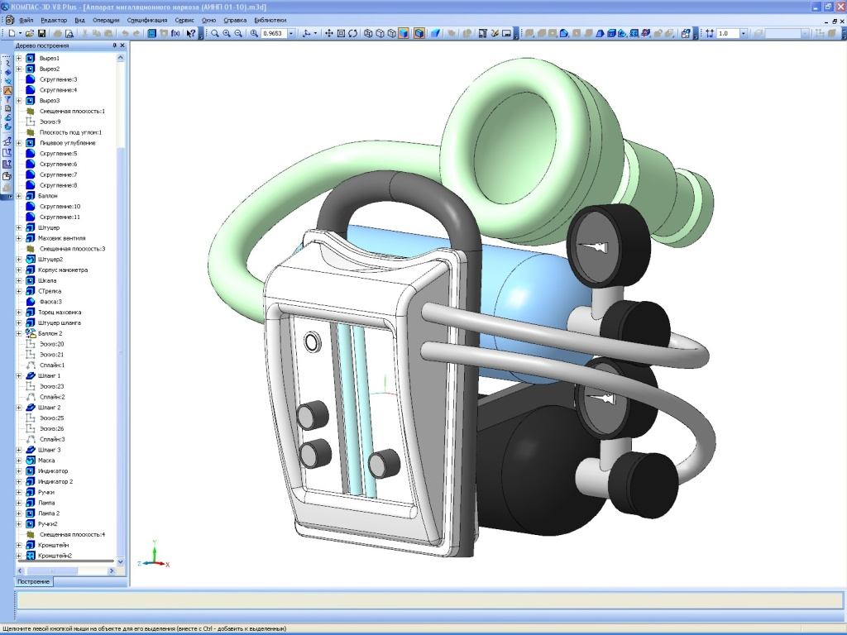The height and width of the screenshot is (635, 847).
Task: Select the Pan view (move) tool
Action: click(328, 34)
